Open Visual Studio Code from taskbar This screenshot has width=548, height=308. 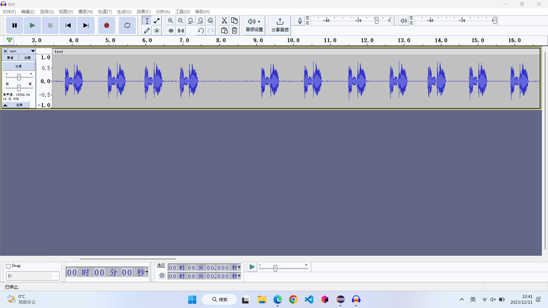point(309,300)
